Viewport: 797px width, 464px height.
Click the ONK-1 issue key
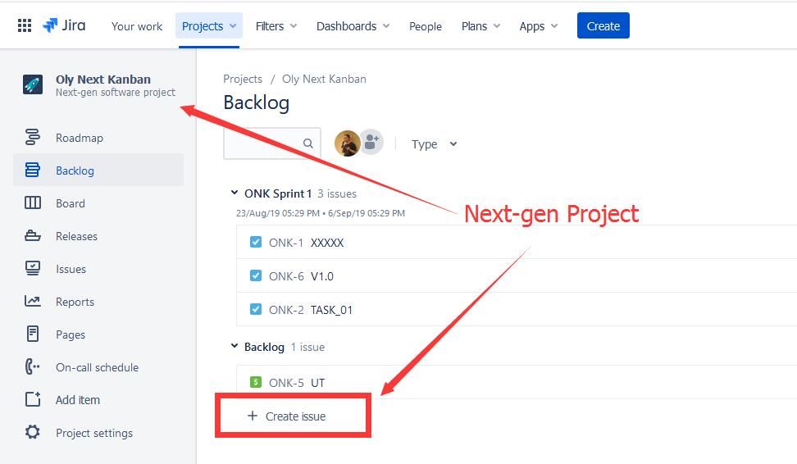tap(285, 243)
